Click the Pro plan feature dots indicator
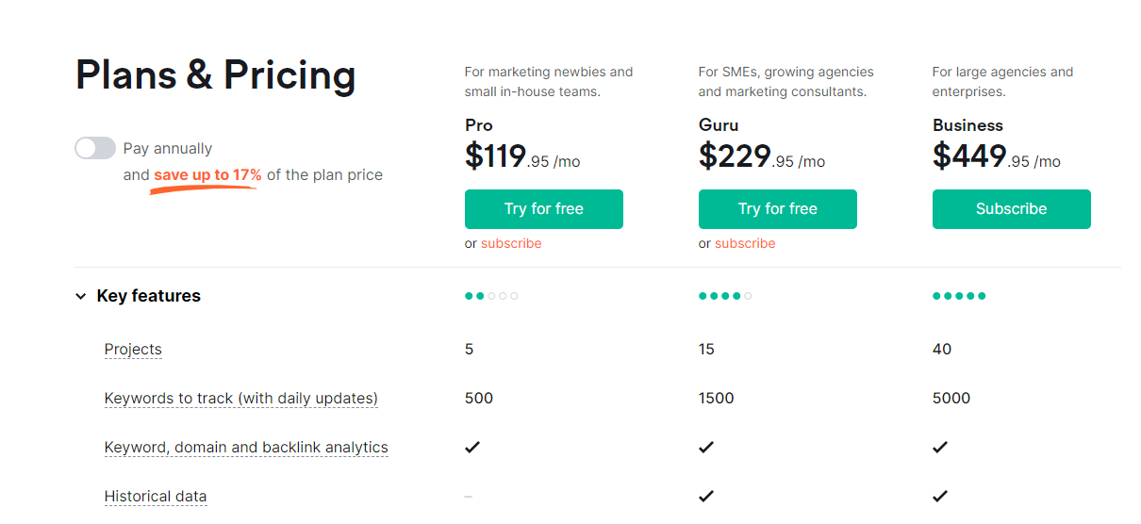1141x524 pixels. (x=491, y=296)
